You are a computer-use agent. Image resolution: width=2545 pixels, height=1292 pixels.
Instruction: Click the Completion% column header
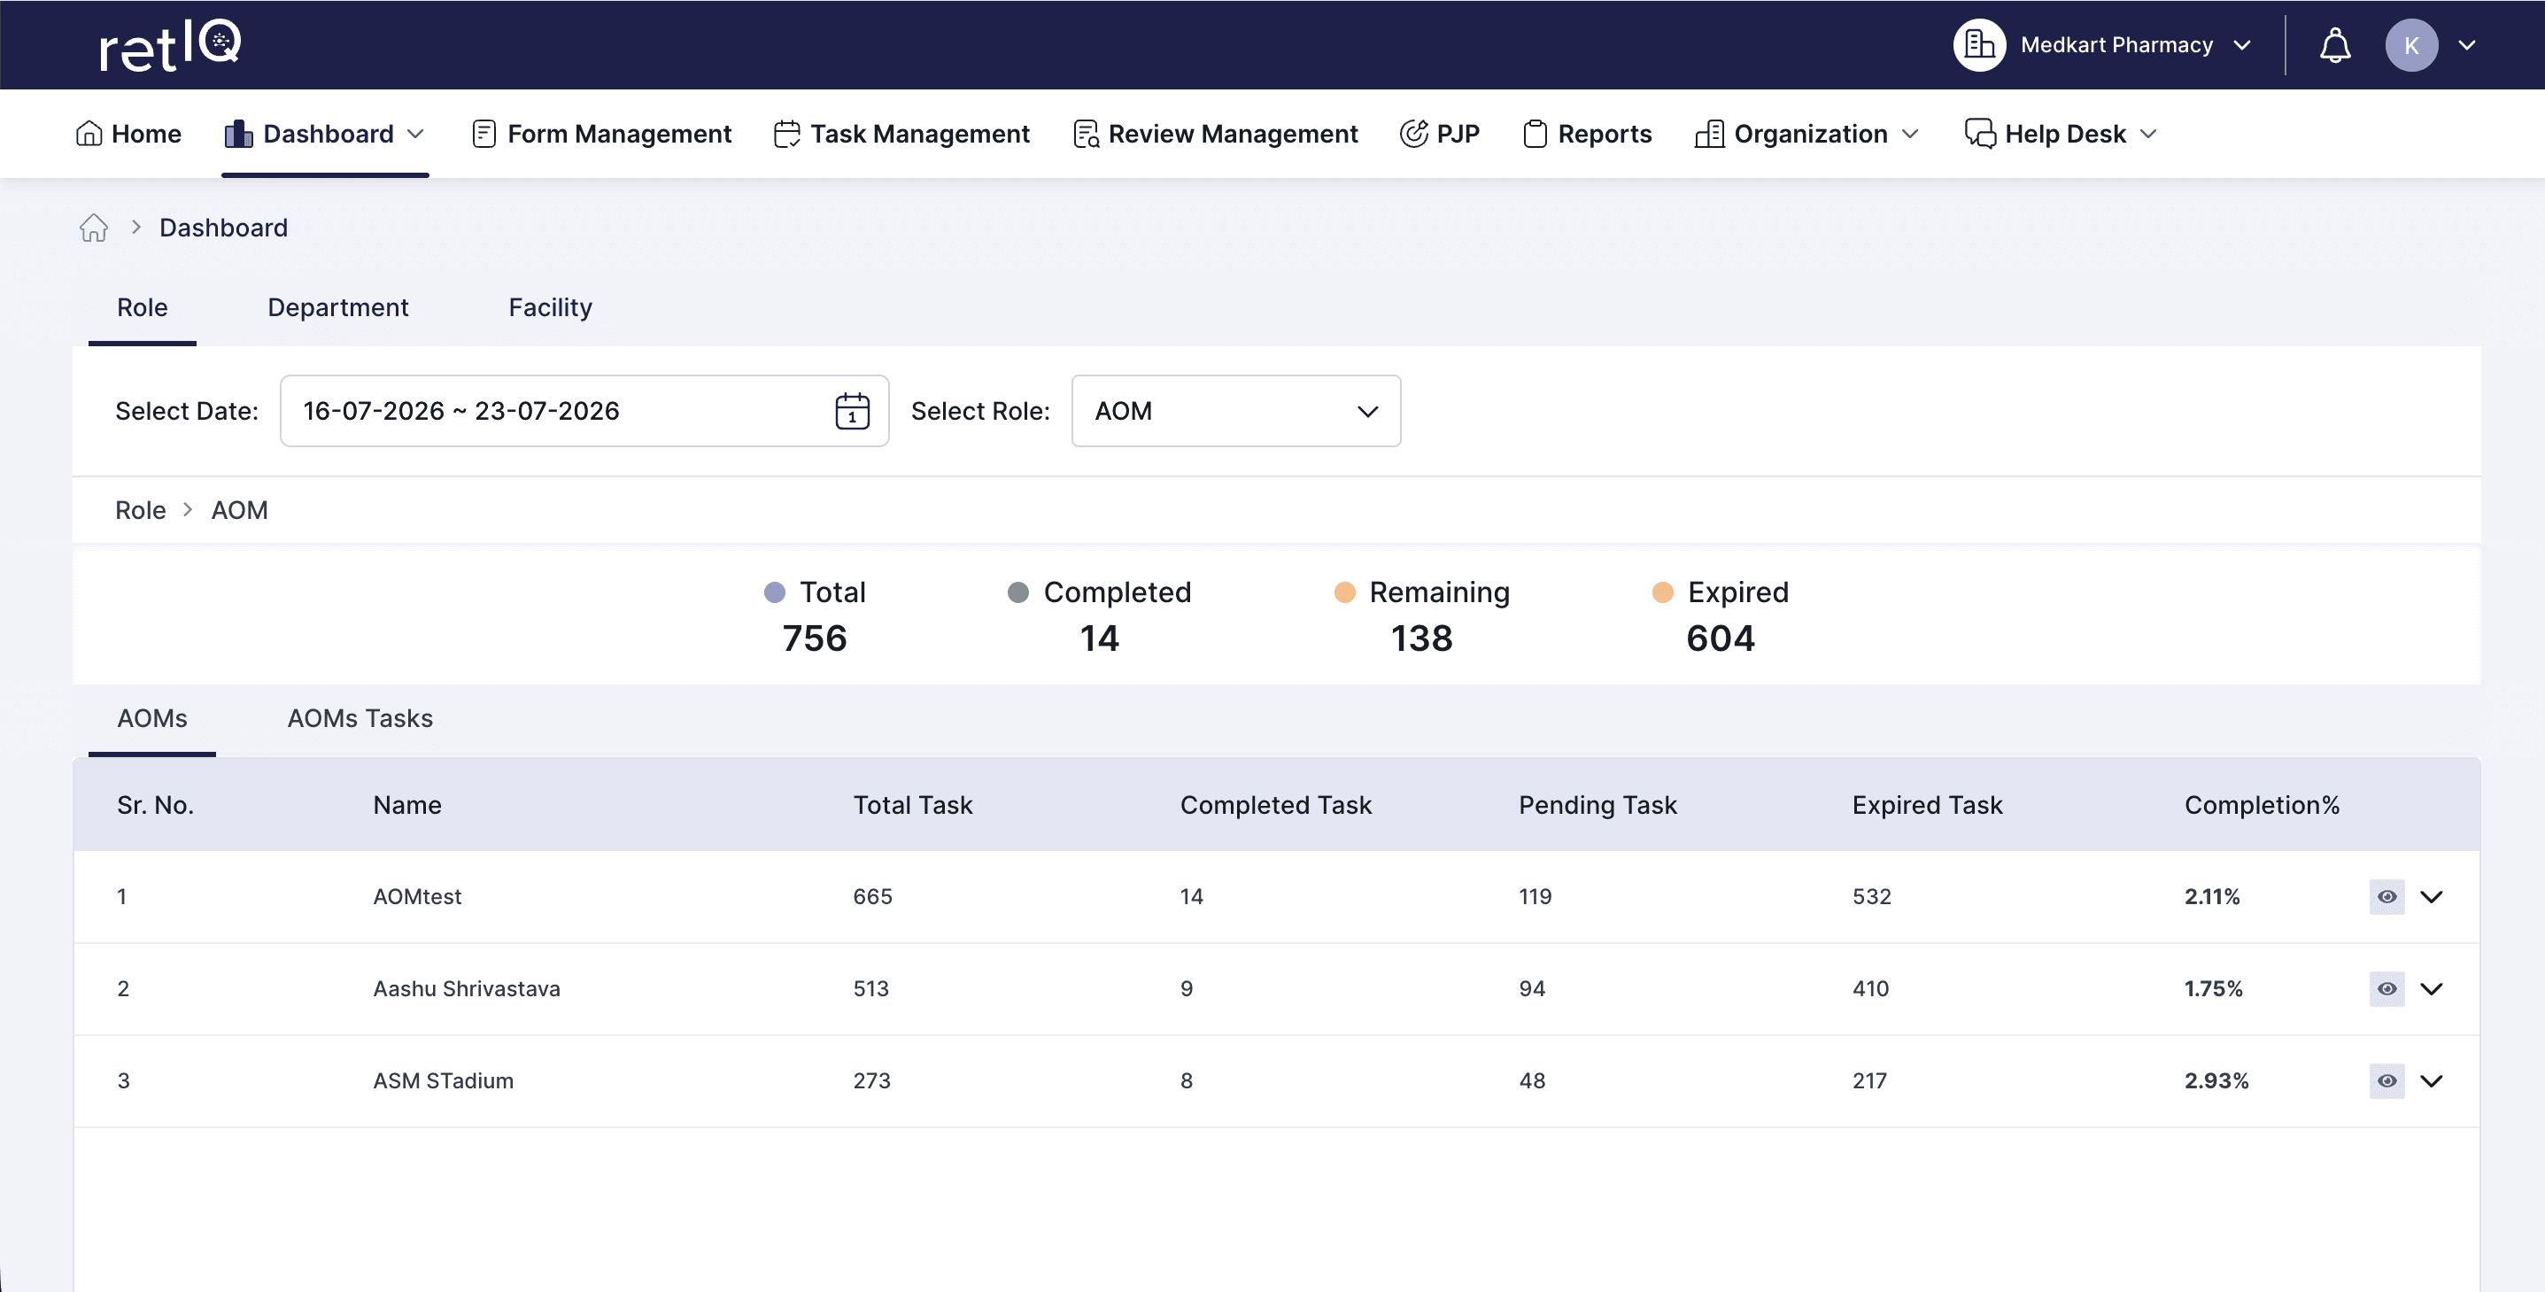click(x=2262, y=805)
